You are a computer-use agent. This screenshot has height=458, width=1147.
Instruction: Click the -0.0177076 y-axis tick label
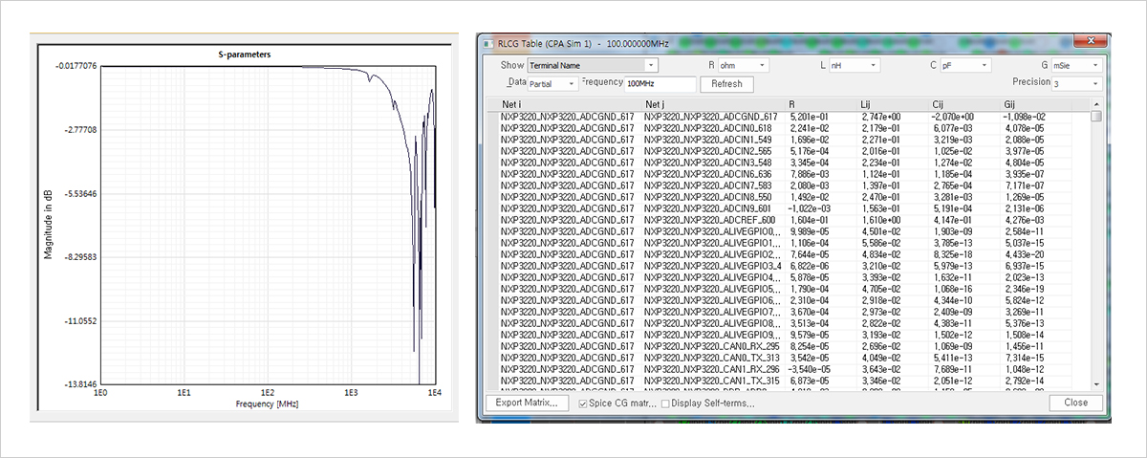tap(75, 66)
